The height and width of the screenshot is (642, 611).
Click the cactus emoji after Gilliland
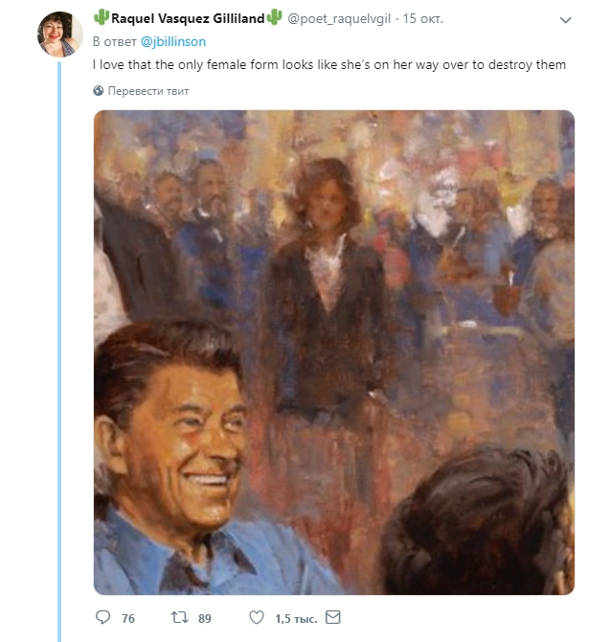pos(276,18)
